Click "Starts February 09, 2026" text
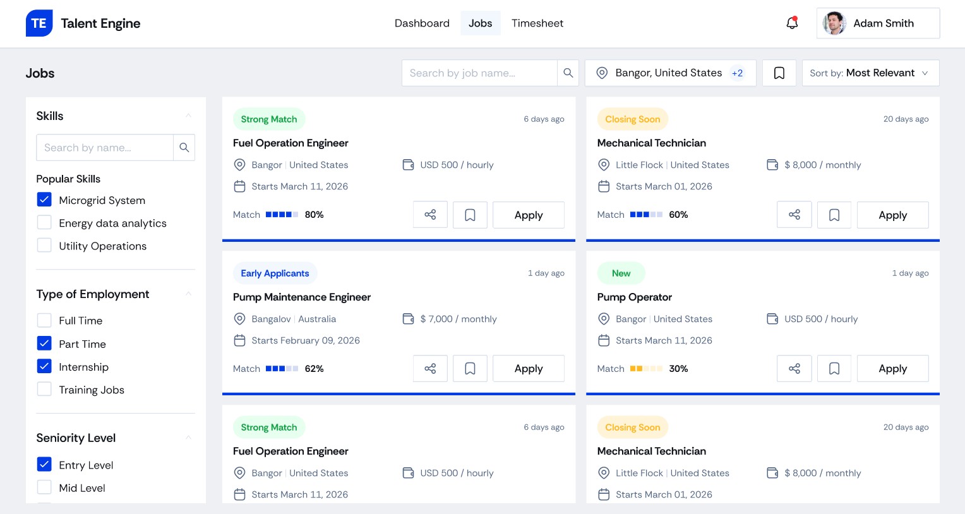The image size is (965, 514). click(306, 340)
